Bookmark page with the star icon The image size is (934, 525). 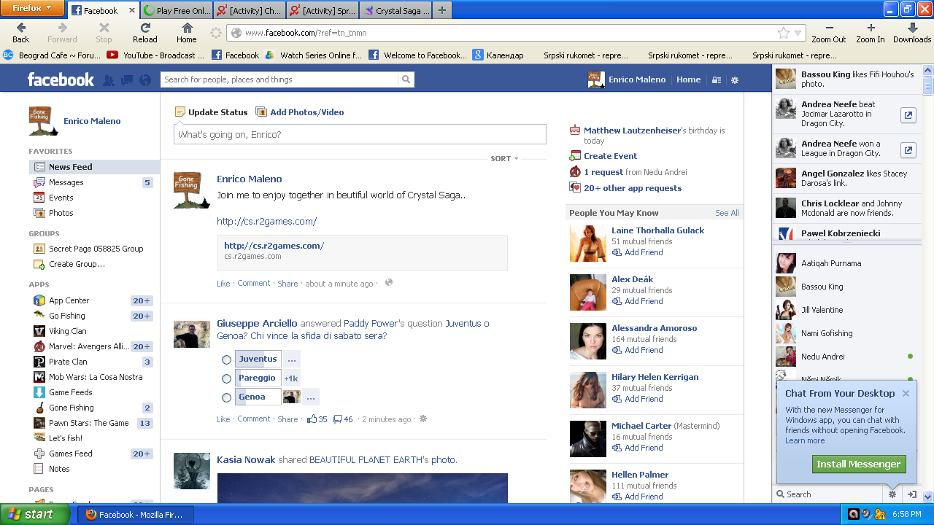(x=783, y=33)
